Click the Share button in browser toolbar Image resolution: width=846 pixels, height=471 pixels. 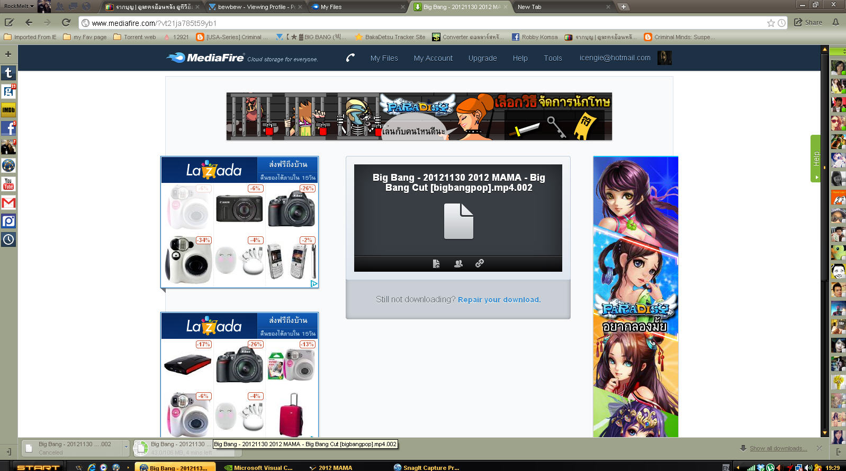tap(808, 23)
